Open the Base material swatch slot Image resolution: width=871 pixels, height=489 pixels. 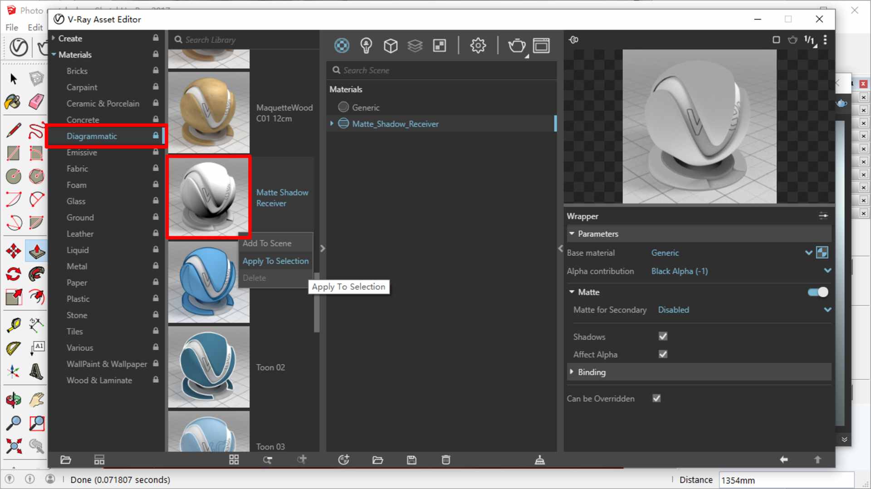pos(822,252)
